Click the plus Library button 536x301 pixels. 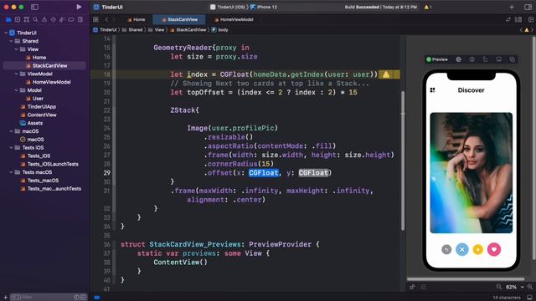point(512,7)
